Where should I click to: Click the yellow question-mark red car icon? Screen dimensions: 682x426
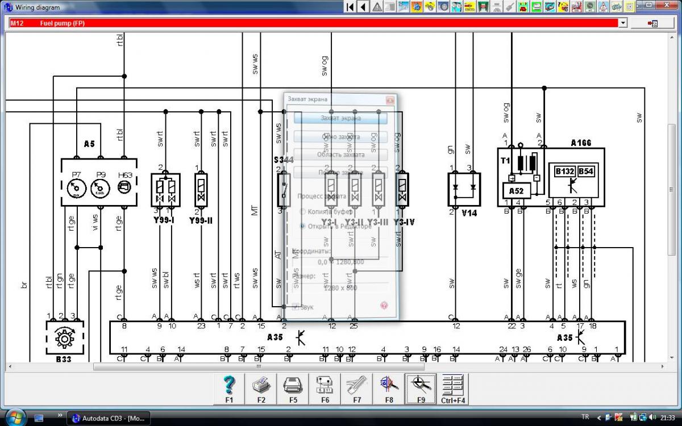pos(563,7)
